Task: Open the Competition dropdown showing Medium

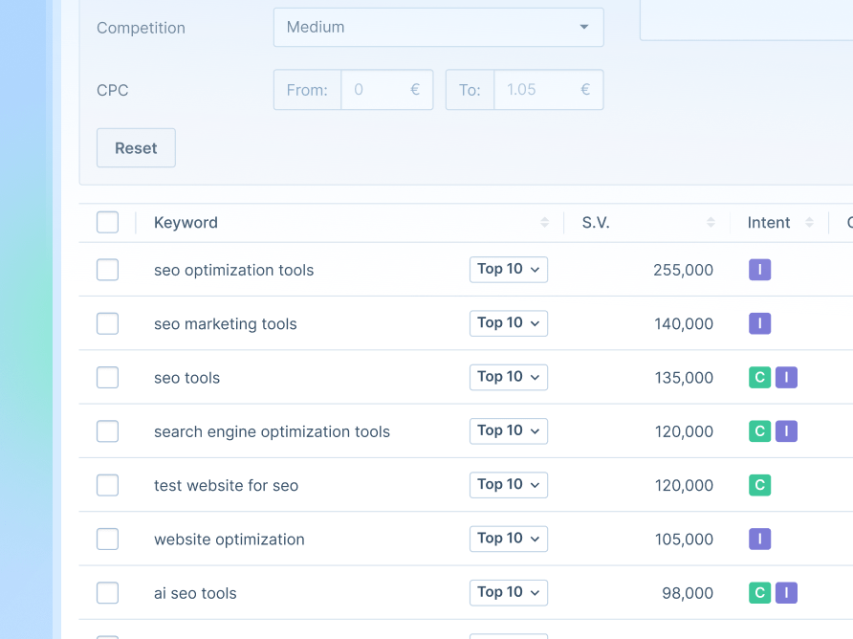Action: click(x=438, y=27)
